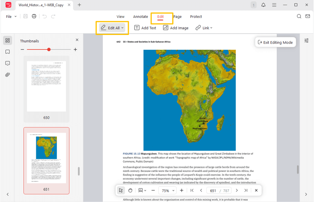
Task: Zoom out with the minus button
Action: point(153,190)
